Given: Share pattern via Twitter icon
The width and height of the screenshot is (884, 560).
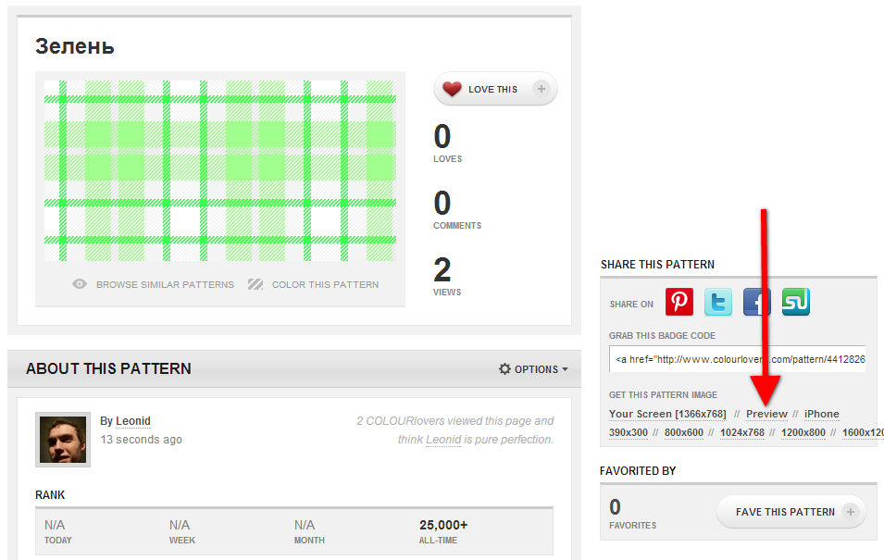Looking at the screenshot, I should (x=718, y=303).
